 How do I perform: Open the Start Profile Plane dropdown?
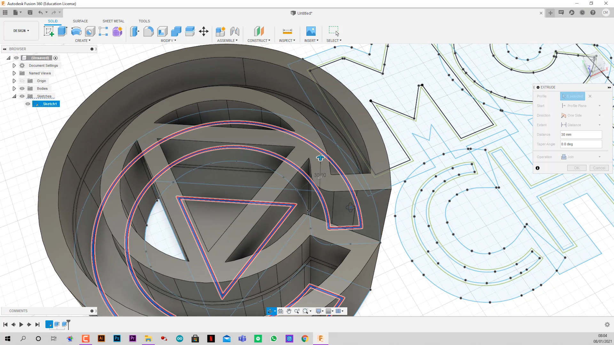[x=581, y=106]
